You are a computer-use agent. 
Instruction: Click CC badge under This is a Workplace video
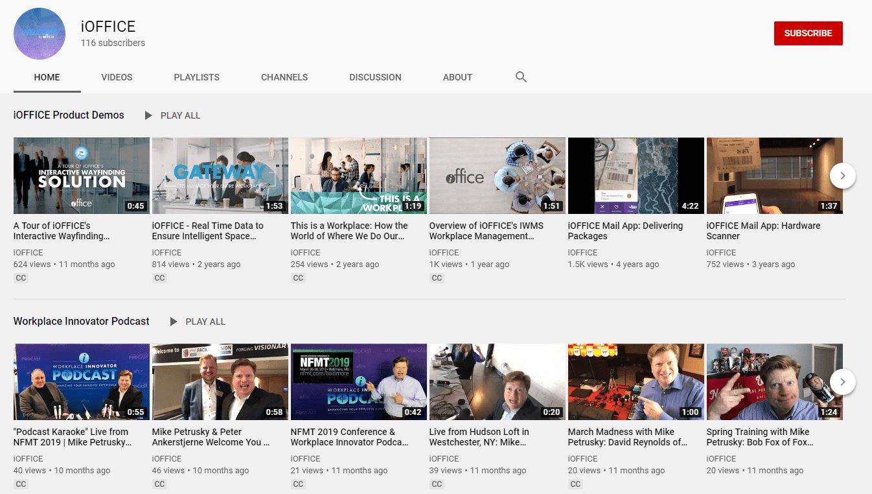tap(298, 278)
